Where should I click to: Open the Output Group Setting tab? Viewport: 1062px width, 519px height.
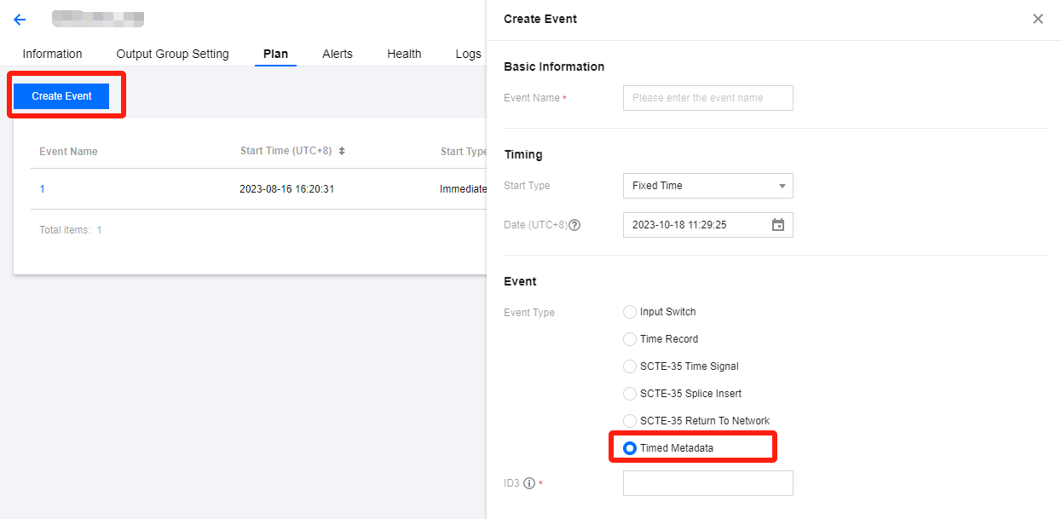click(x=172, y=54)
